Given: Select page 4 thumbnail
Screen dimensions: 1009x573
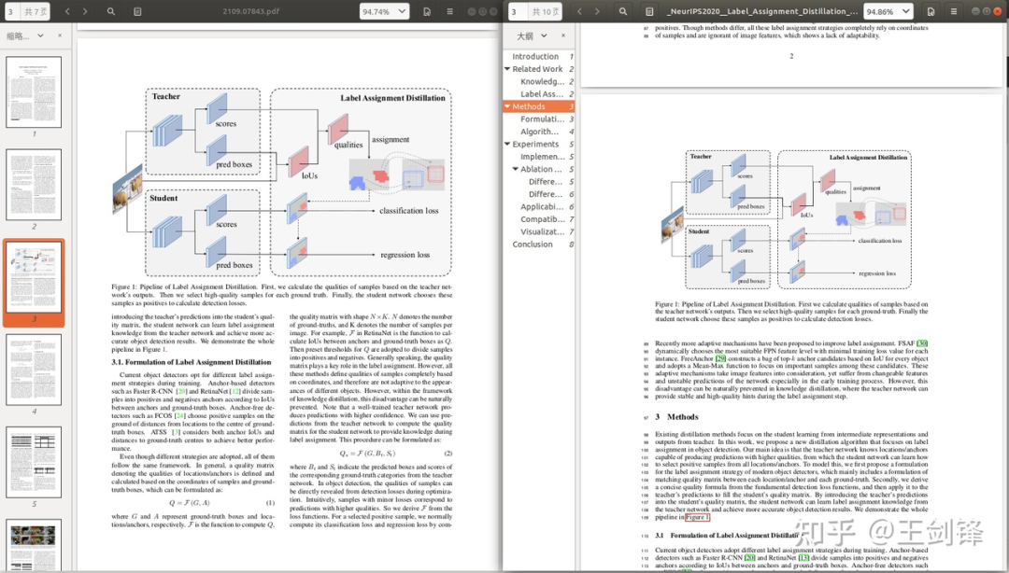Looking at the screenshot, I should 34,370.
